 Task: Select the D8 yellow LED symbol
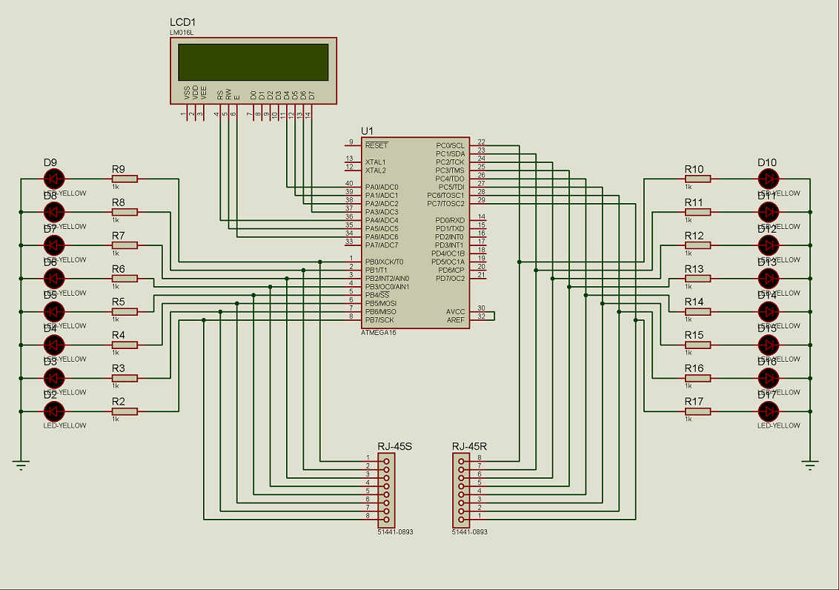coord(53,213)
